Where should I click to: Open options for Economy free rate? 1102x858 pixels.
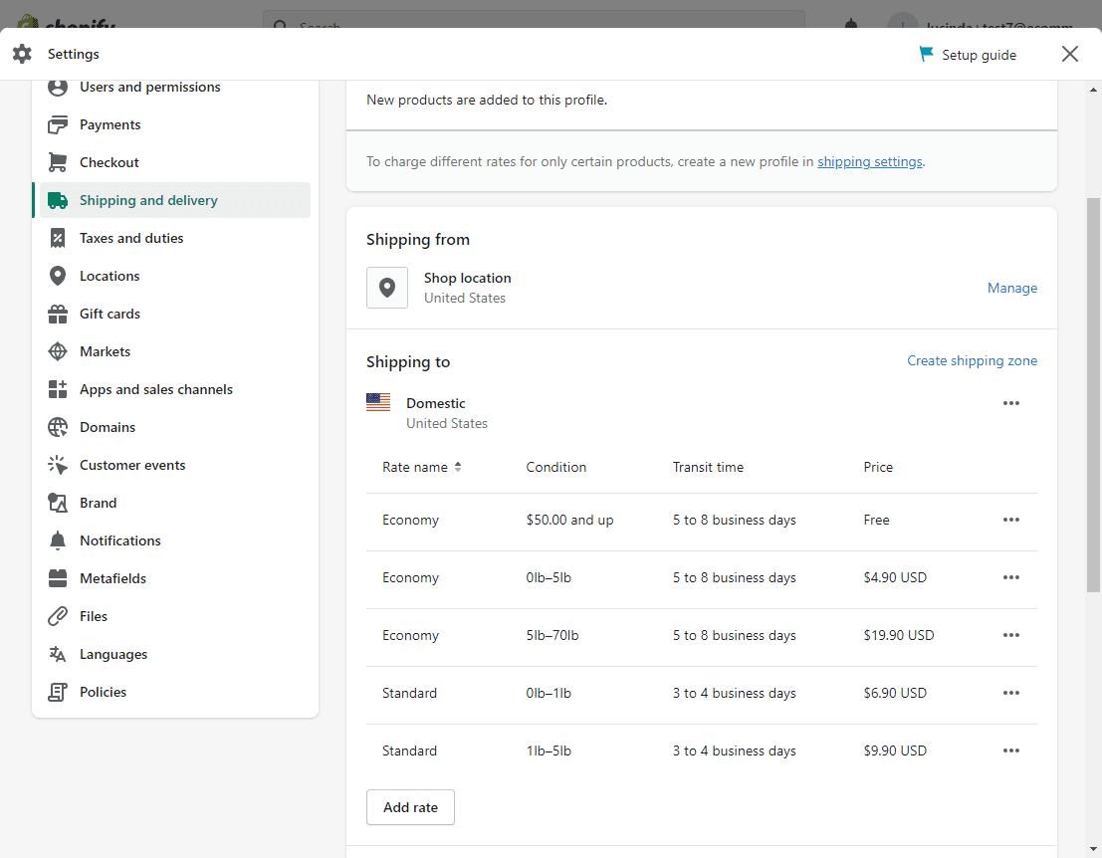pos(1011,520)
